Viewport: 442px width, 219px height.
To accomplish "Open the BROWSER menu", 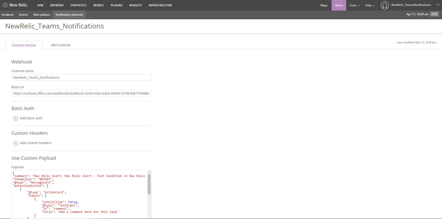I will pos(57,5).
